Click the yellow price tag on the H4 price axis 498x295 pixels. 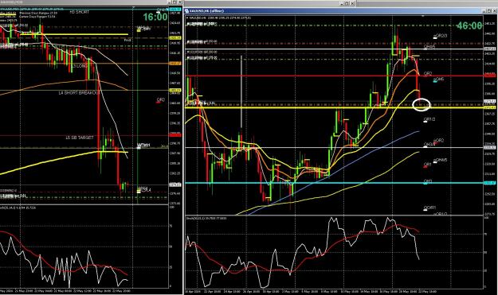pos(490,107)
